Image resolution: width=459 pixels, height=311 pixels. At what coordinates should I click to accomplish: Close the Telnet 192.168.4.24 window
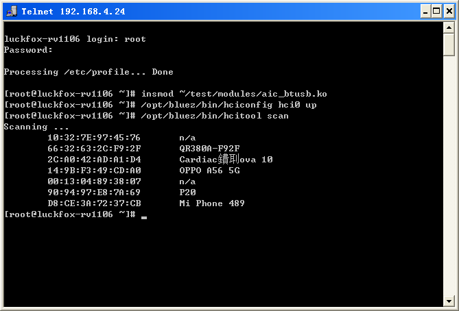coord(449,11)
